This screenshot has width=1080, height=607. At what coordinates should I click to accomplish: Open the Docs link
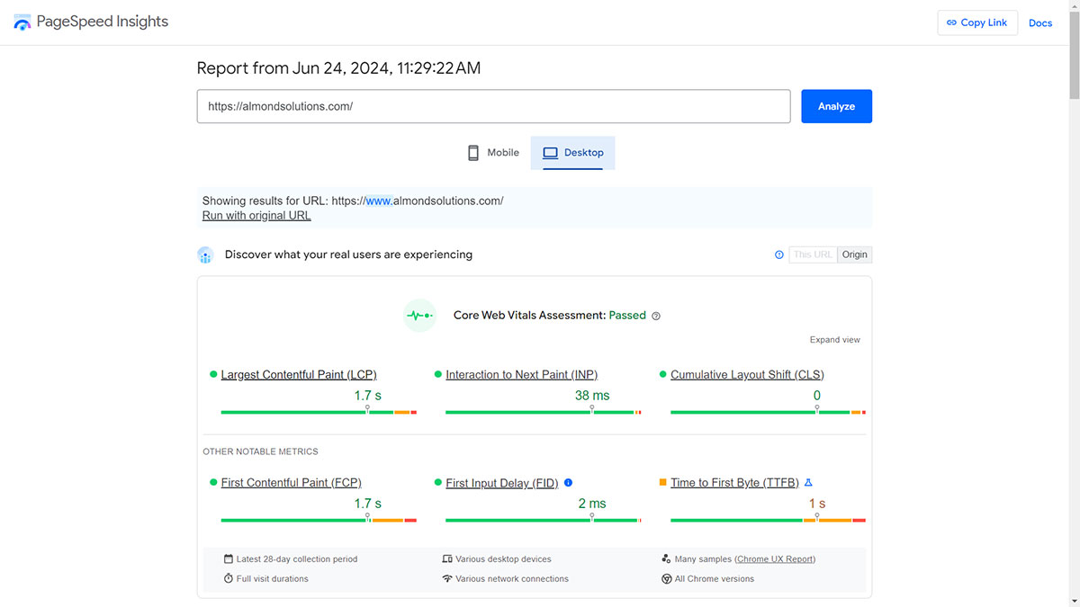coord(1040,23)
